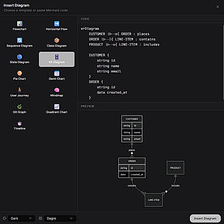This screenshot has width=224, height=224.
Task: Click the CUSTOMER entity in preview
Action: 132,129
